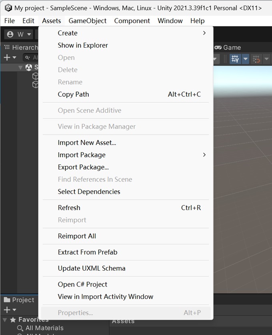Click the plus icon in Hierarchy panel
This screenshot has width=272, height=335.
(7, 57)
